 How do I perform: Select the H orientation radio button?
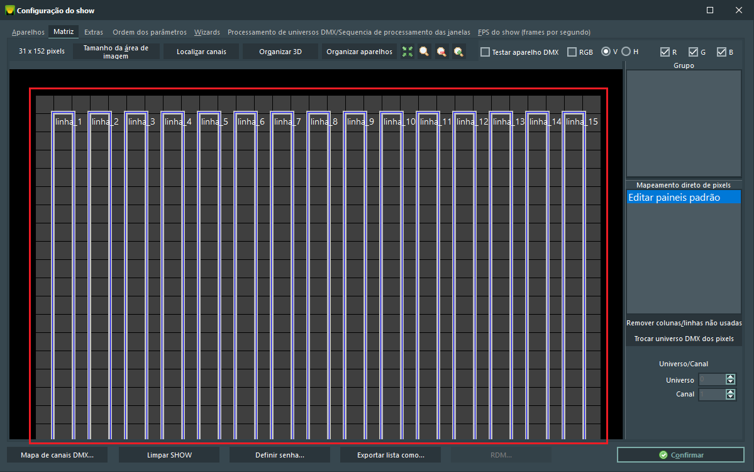pyautogui.click(x=626, y=52)
